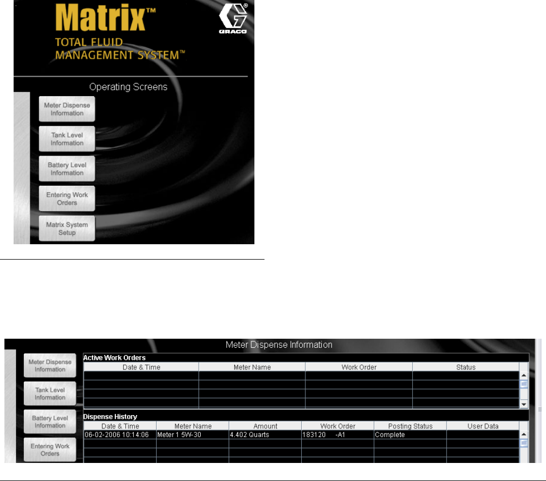This screenshot has height=481, width=546.
Task: Click the User Data column header
Action: (x=483, y=426)
